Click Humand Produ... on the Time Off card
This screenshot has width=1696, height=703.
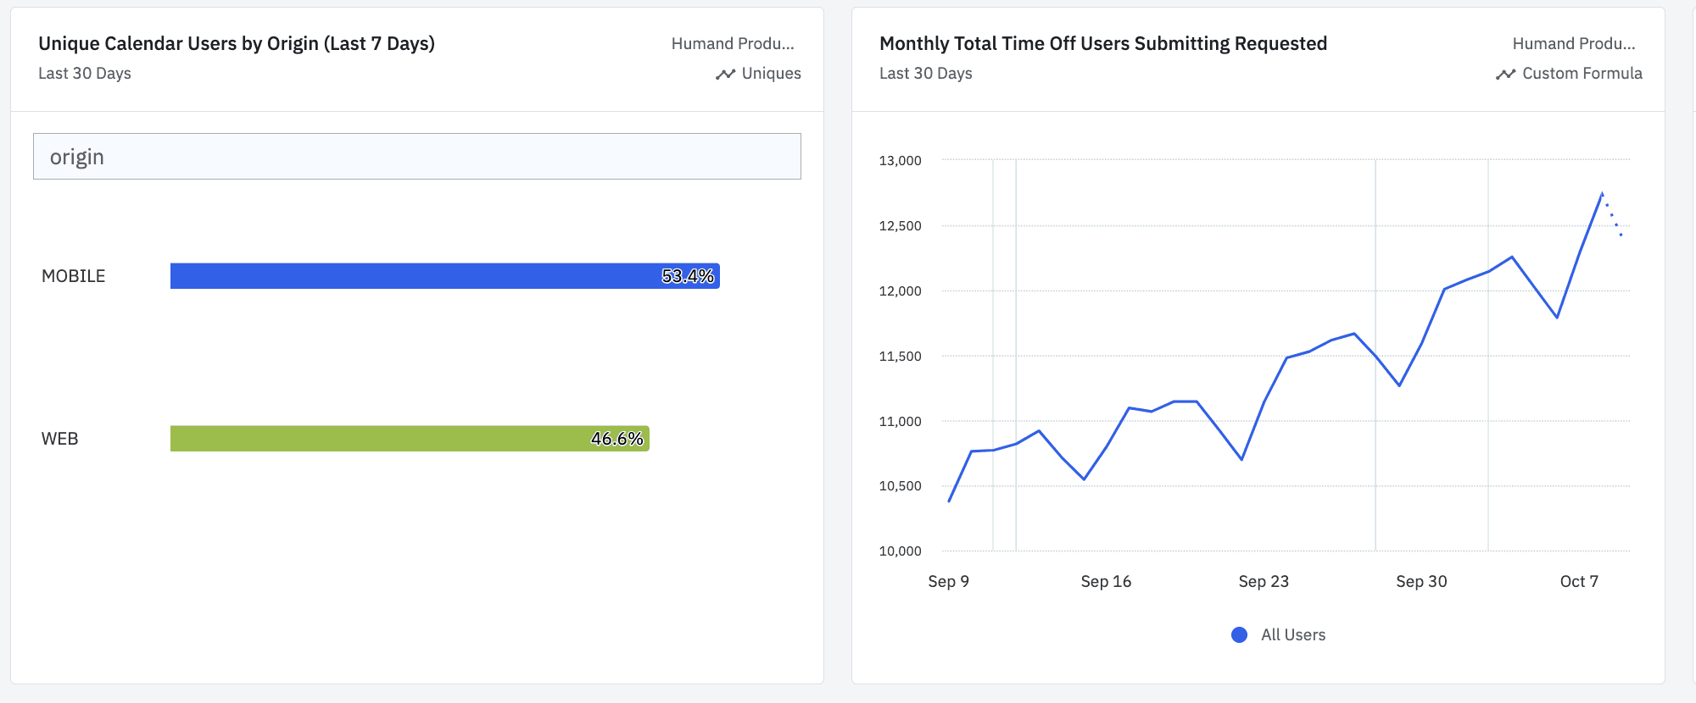tap(1574, 43)
